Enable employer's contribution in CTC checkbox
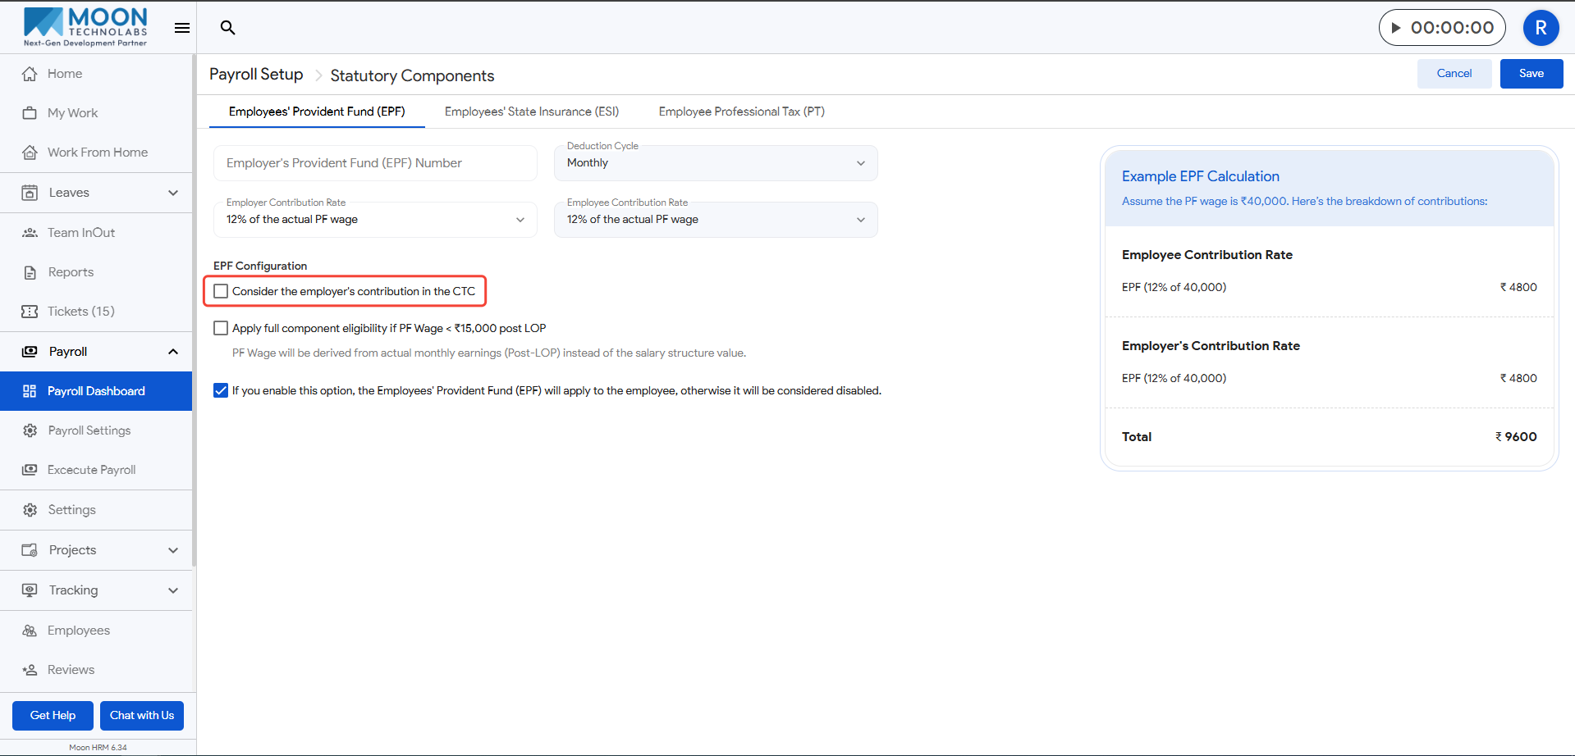The width and height of the screenshot is (1575, 756). tap(221, 291)
